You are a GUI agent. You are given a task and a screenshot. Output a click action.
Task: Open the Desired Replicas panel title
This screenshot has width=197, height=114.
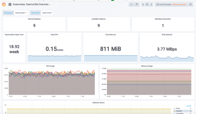click(x=34, y=19)
